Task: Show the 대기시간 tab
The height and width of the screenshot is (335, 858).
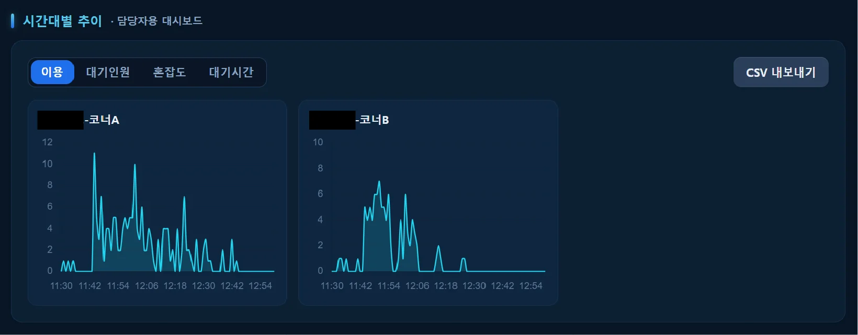Action: click(x=231, y=72)
